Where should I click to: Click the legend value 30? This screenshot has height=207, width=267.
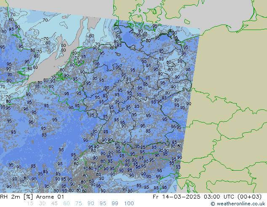(42, 204)
